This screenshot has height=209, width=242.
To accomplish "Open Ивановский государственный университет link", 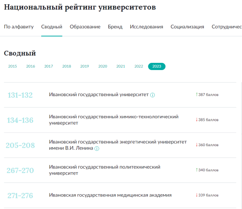I will [x=99, y=94].
